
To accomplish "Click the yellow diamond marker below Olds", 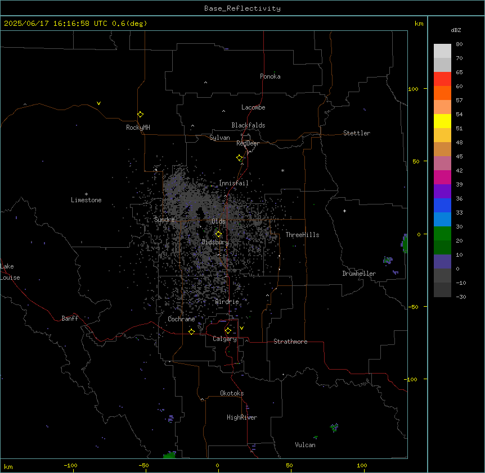I will [218, 234].
